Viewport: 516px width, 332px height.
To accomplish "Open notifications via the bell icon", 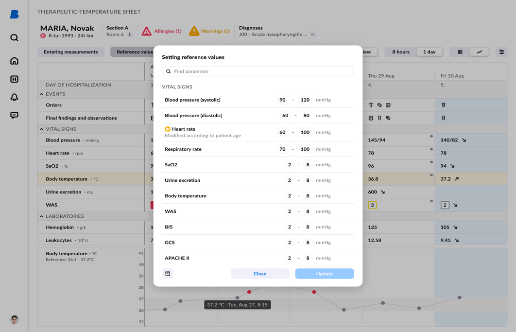I will [14, 97].
